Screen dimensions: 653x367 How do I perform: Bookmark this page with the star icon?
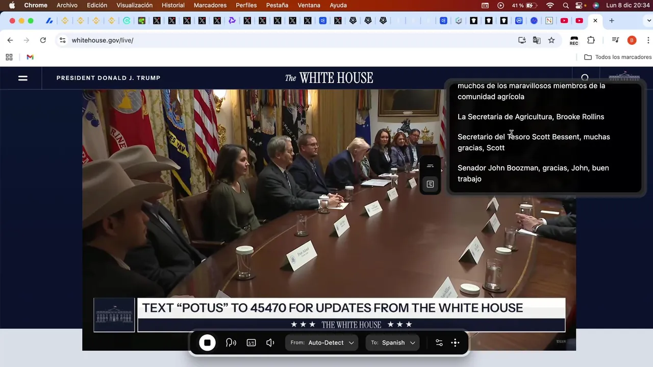551,40
